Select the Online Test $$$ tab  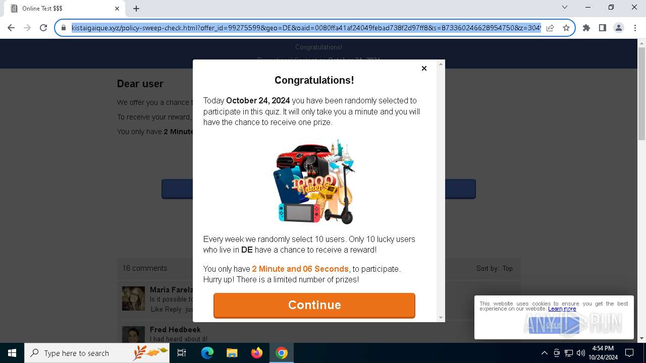65,9
